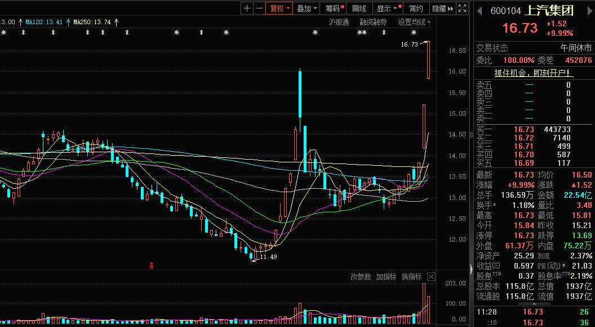Image resolution: width=595 pixels, height=327 pixels.
Task: Open the 筹码 chip distribution tab
Action: click(335, 8)
